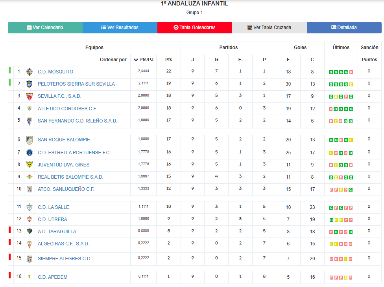This screenshot has width=384, height=287.
Task: Sort by Sanción Puntos column header
Action: coord(369,60)
